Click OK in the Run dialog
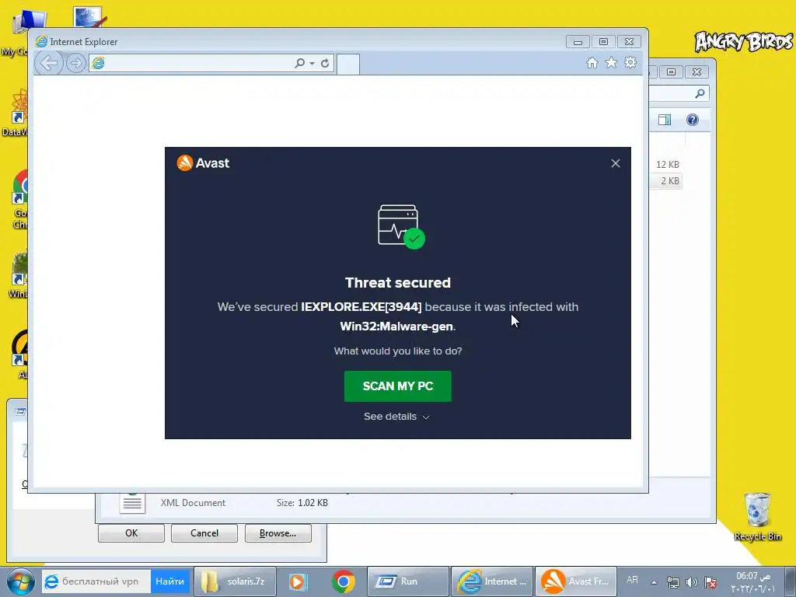The image size is (796, 597). pos(131,533)
